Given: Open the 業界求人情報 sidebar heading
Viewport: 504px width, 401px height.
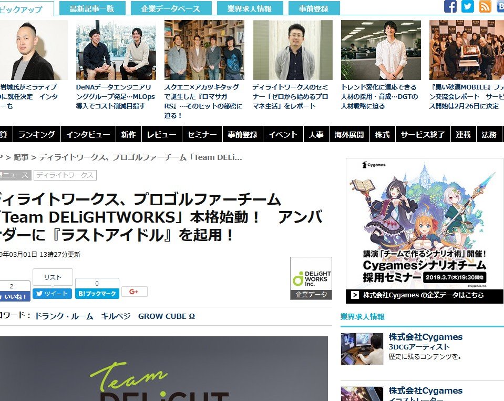Looking at the screenshot, I should click(x=363, y=317).
